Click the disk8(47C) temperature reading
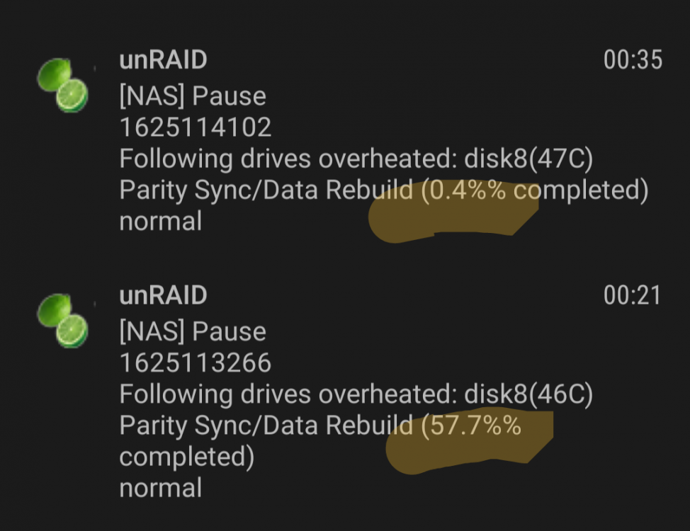The image size is (690, 531). (x=528, y=159)
